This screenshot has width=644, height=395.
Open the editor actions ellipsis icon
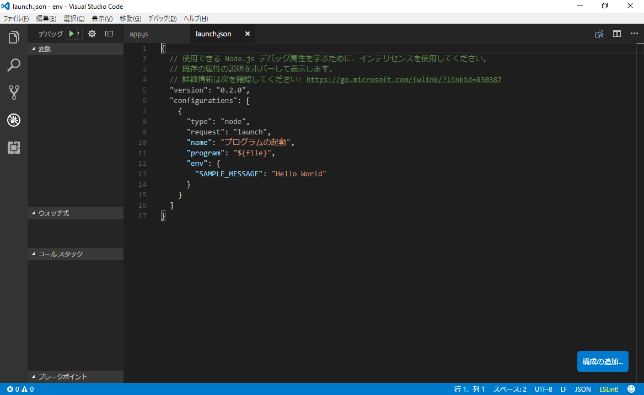(x=634, y=33)
